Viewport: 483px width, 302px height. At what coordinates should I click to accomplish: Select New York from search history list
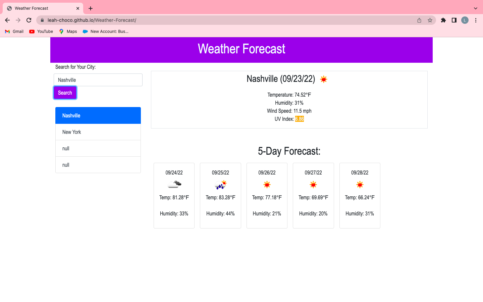pyautogui.click(x=71, y=132)
